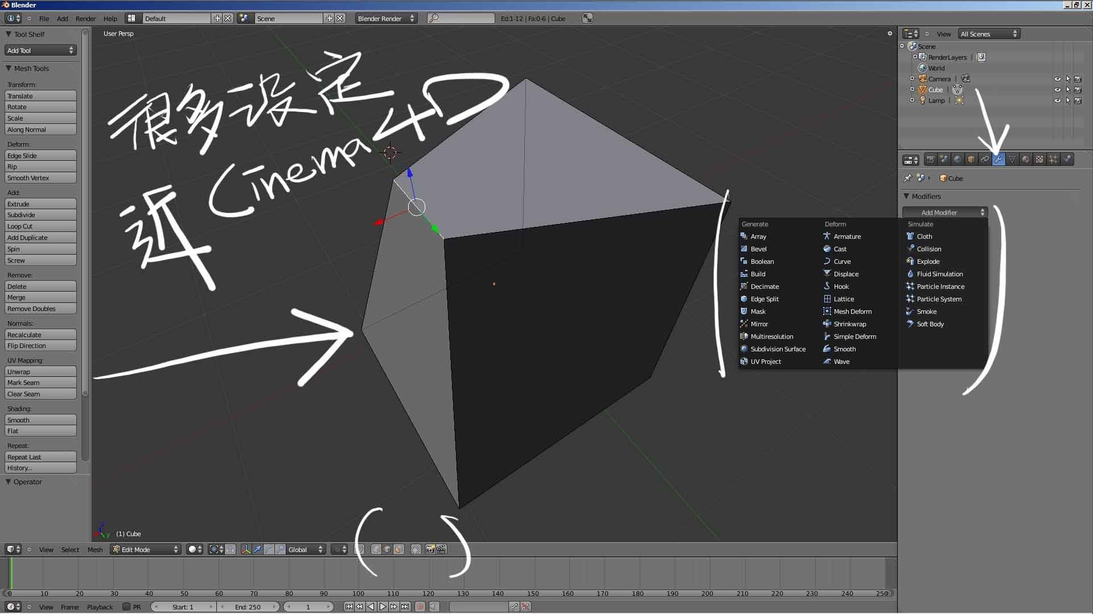Select the Rotate manipulator icon
The image size is (1093, 614).
coord(269,550)
